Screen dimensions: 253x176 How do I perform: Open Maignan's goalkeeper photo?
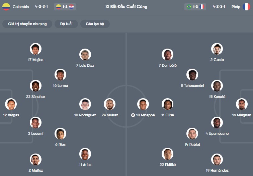[x=241, y=104]
